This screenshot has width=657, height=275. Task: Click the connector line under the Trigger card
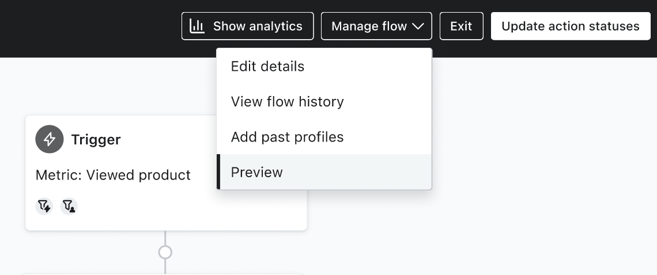(165, 238)
